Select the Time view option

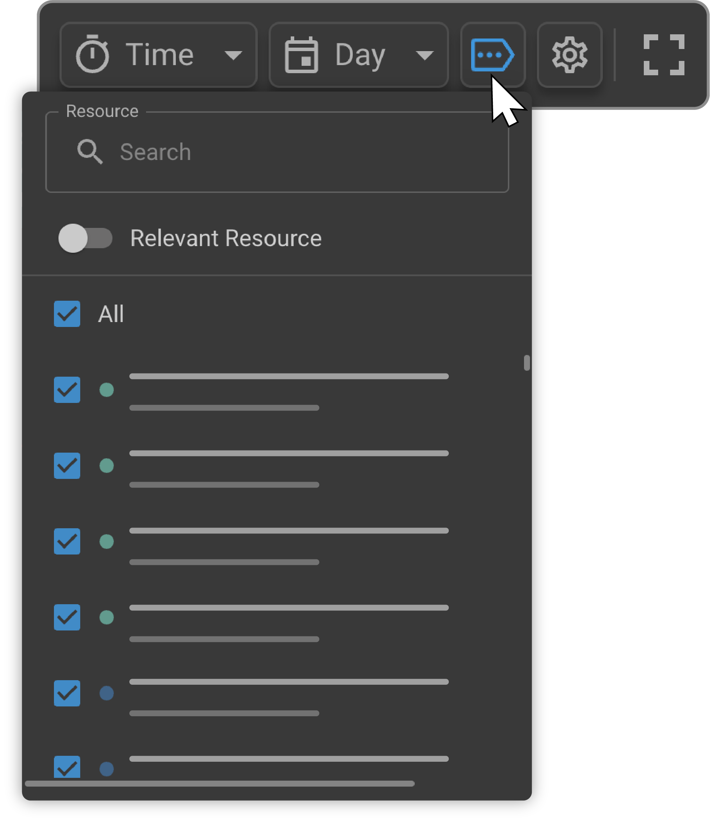point(159,54)
